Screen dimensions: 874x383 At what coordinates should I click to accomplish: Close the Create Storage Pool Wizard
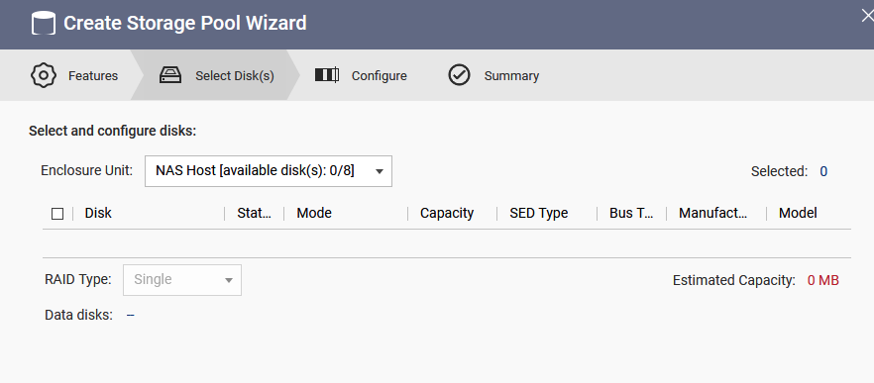point(868,16)
